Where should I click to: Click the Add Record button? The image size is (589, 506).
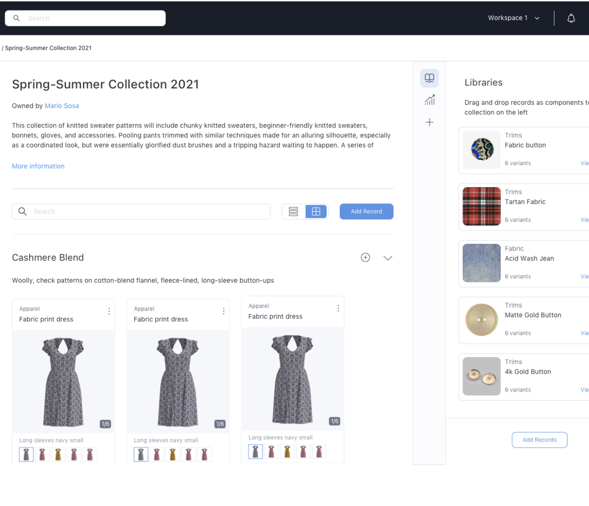(x=366, y=212)
